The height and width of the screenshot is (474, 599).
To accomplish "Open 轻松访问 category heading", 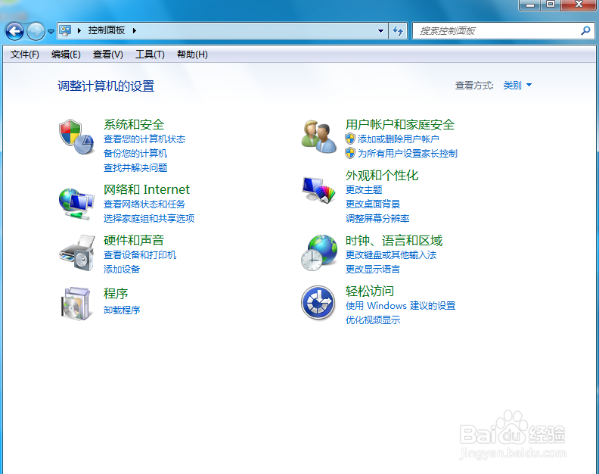I will [369, 291].
